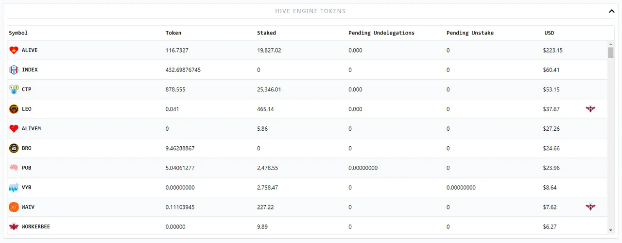Click POB token amount 5.04061277
This screenshot has height=243, width=622.
coord(180,168)
